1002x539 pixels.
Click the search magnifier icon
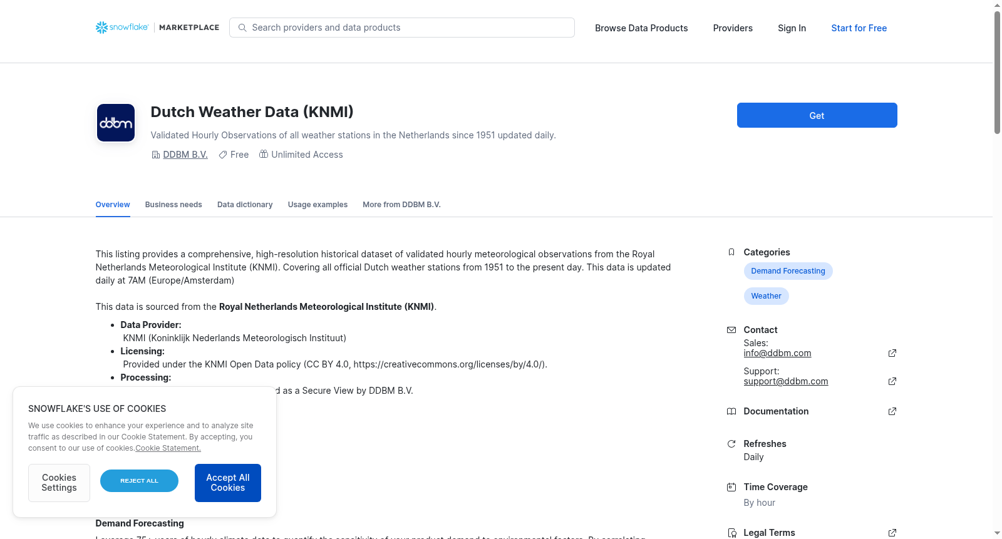coord(242,28)
